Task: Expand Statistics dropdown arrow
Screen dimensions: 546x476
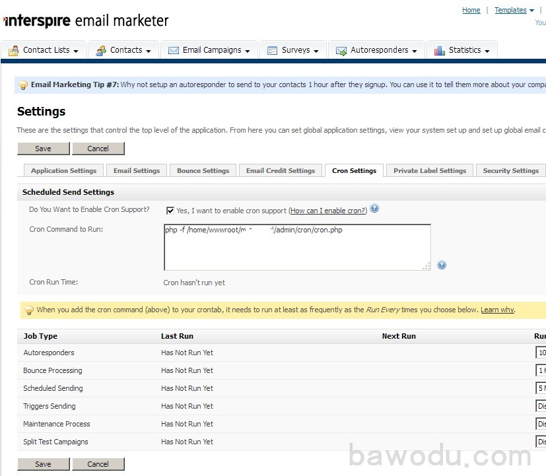Action: coord(487,51)
